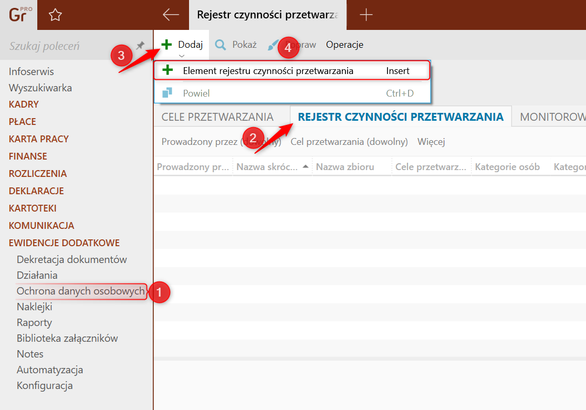Screen dimensions: 586x410
Task: Sort by Cele przetwarz... column header
Action: (431, 167)
